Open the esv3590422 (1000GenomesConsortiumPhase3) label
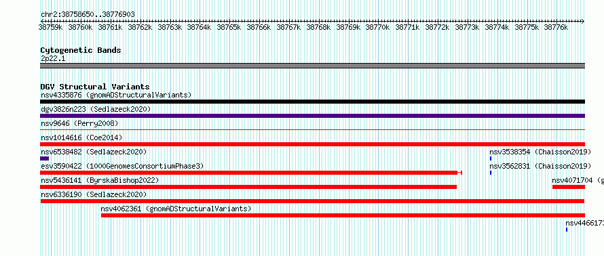The width and height of the screenshot is (604, 256). [122, 166]
